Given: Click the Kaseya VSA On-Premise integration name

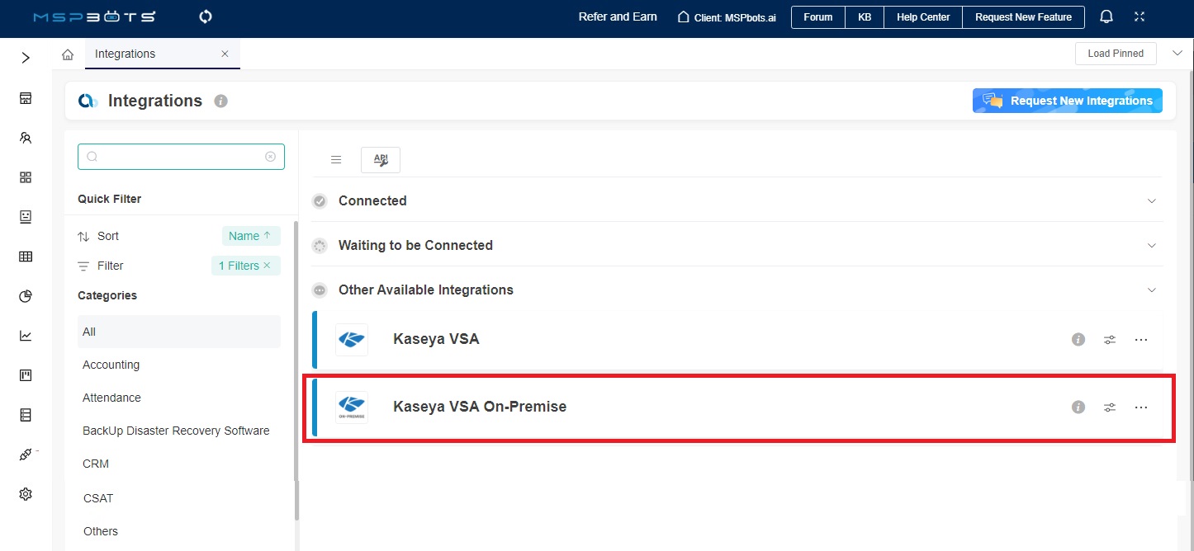Looking at the screenshot, I should coord(480,407).
